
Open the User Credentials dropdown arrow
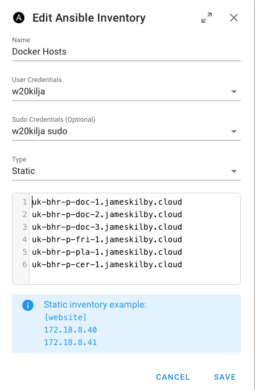click(x=233, y=92)
